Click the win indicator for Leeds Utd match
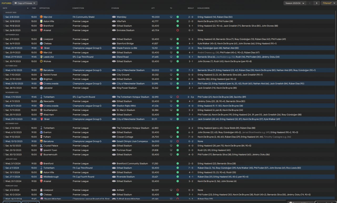 [x=178, y=57]
